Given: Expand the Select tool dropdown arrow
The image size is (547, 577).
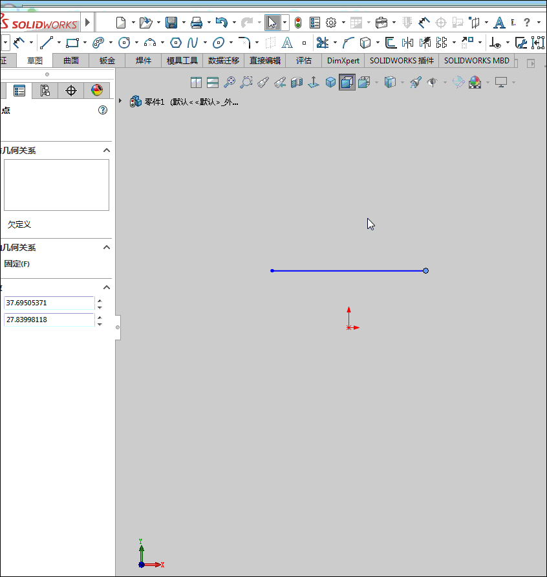Looking at the screenshot, I should click(284, 23).
